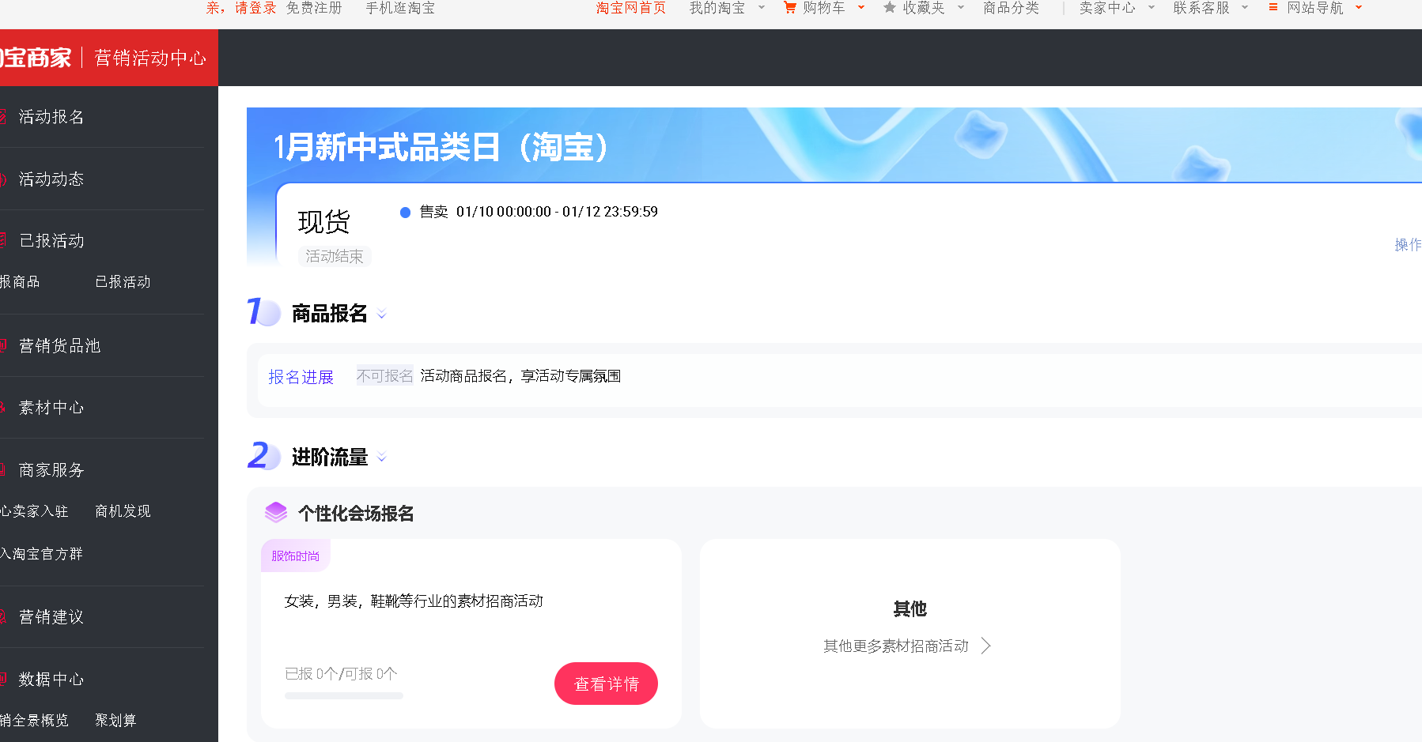Expand the 卖家中心 dropdown arrow
Screen dimensions: 1422x742
click(1152, 8)
